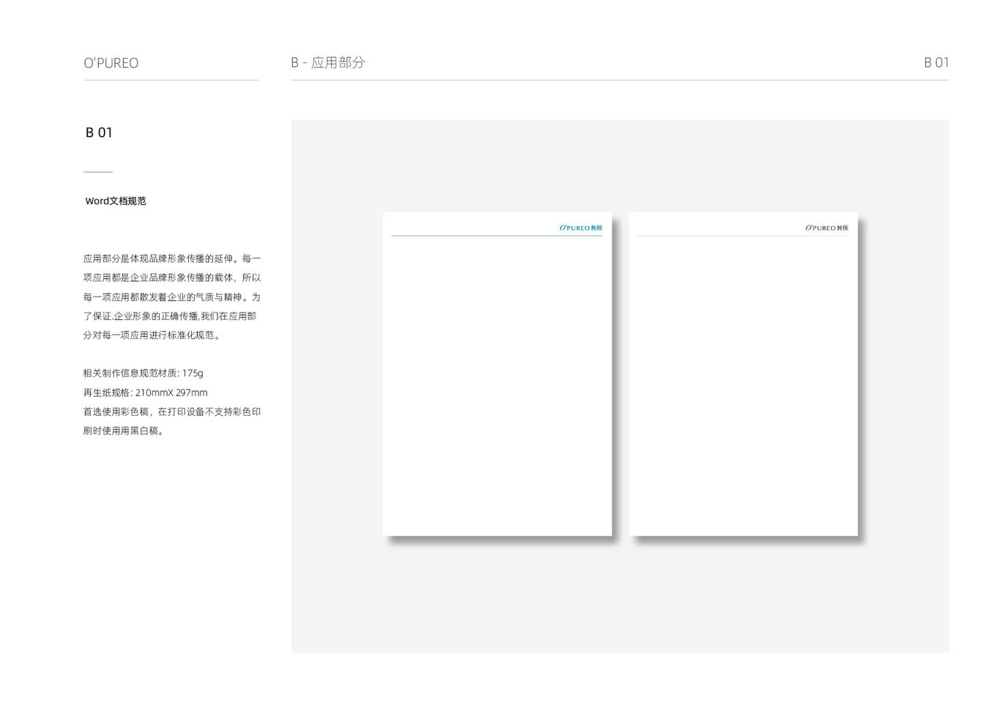Click the line '相关制作信息规范材质: 175g'
Image resolution: width=1000 pixels, height=707 pixels.
[143, 373]
